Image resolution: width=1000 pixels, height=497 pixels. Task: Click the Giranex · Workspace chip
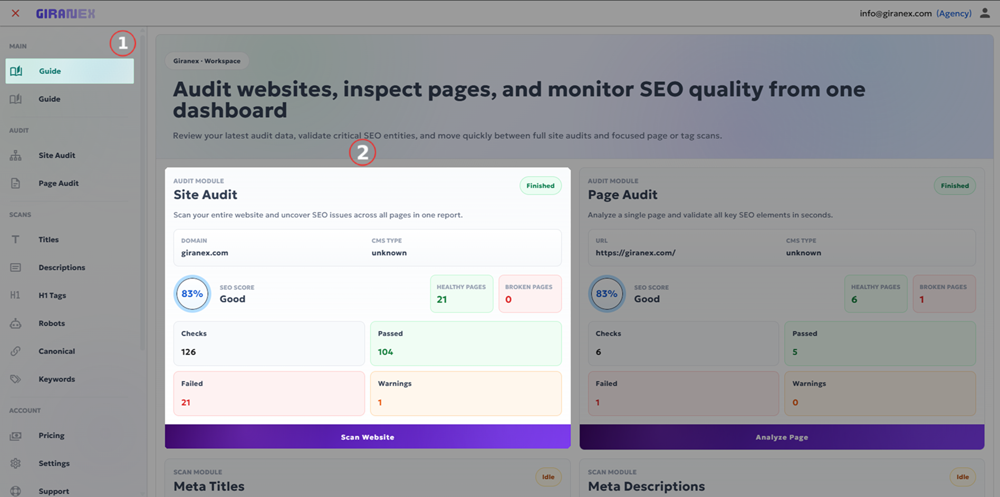(x=207, y=61)
